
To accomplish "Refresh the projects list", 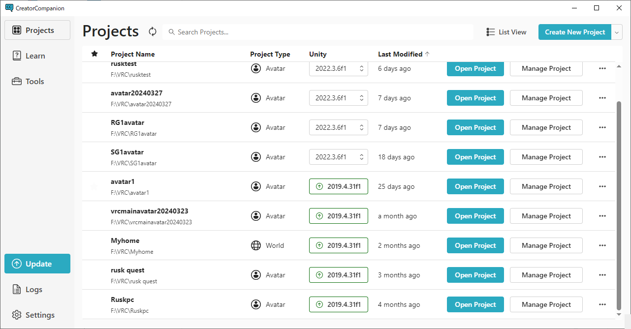I will (x=153, y=32).
